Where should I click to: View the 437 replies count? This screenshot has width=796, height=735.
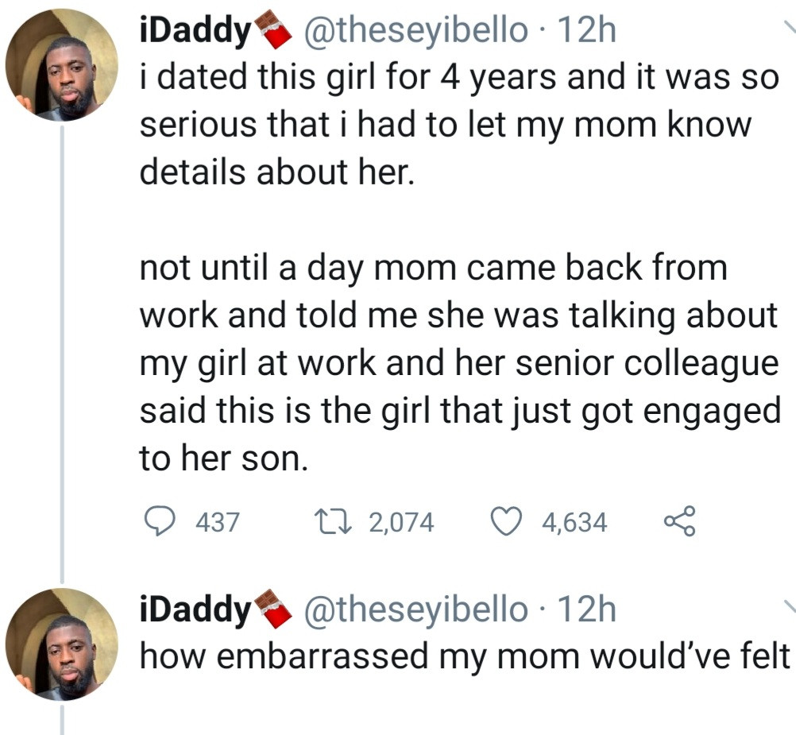pos(217,522)
